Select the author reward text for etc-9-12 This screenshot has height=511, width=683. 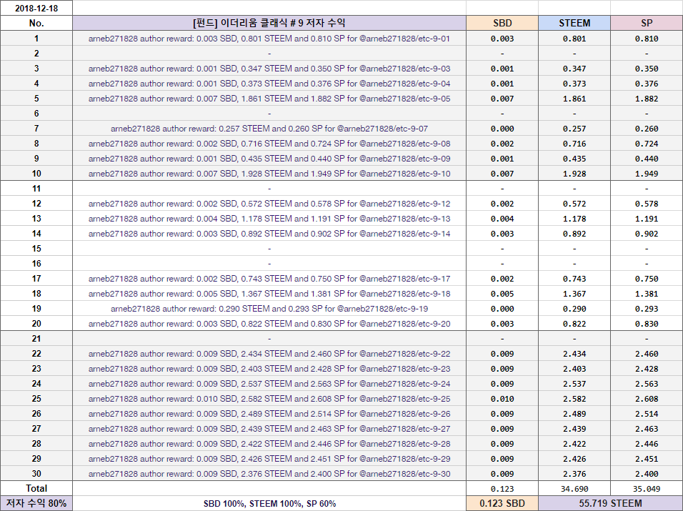269,204
